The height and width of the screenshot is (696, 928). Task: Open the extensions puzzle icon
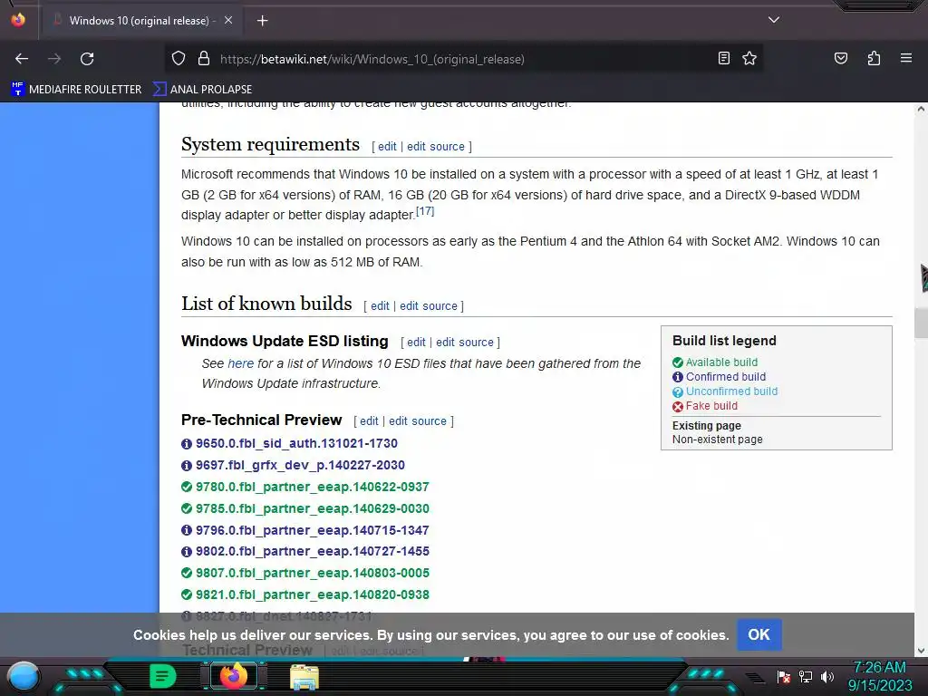click(x=874, y=58)
